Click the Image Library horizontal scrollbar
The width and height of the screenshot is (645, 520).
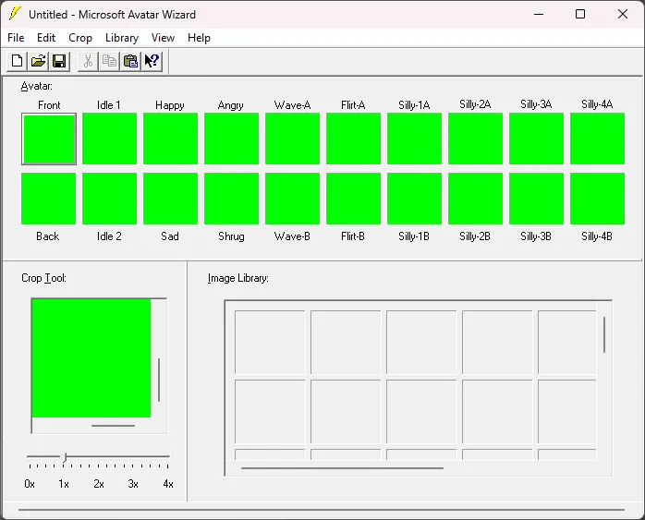click(x=342, y=468)
